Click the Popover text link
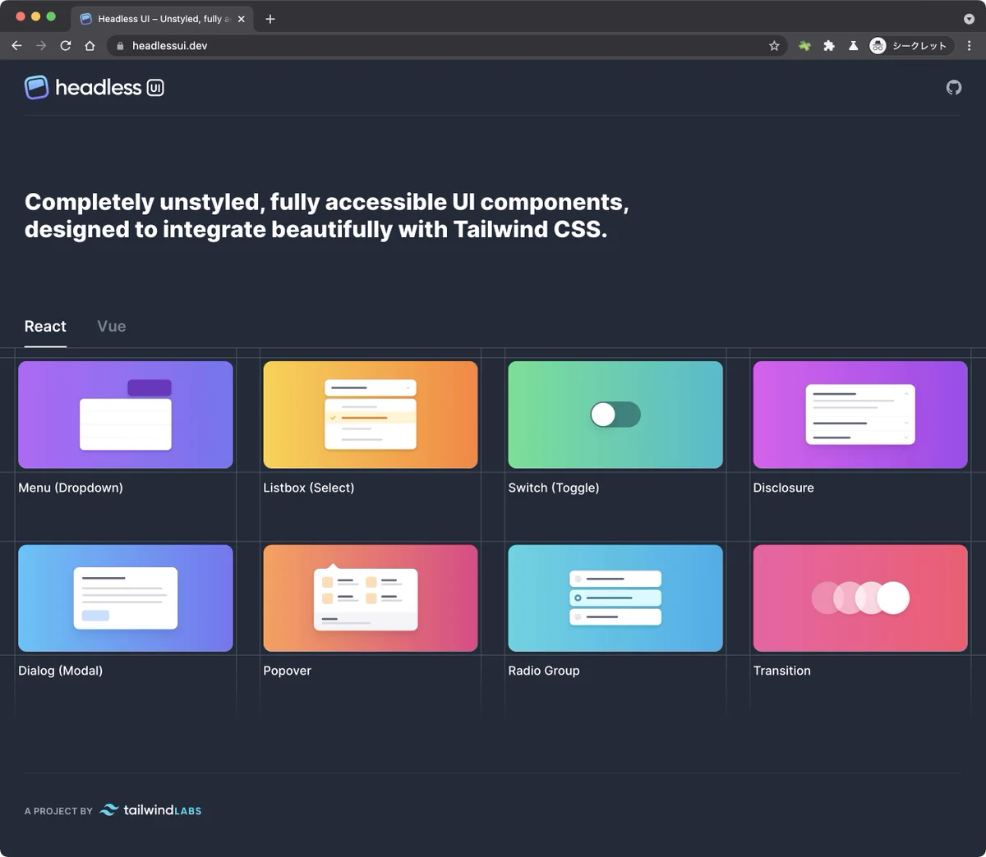The width and height of the screenshot is (986, 857). 288,671
